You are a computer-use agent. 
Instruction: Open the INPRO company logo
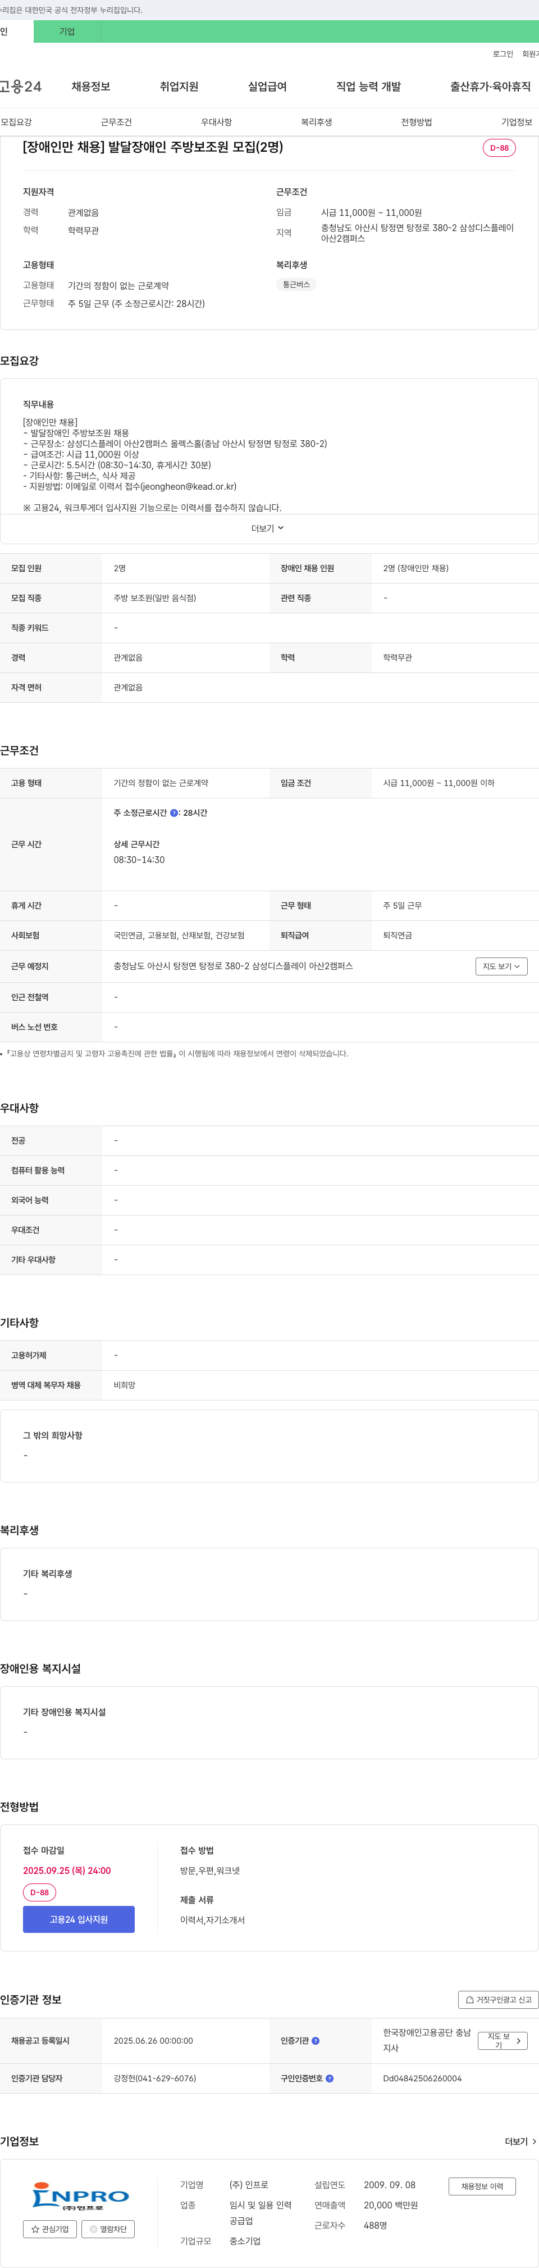coord(80,2196)
